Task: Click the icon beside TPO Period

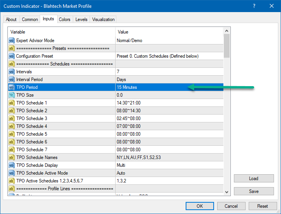Action: click(11, 87)
